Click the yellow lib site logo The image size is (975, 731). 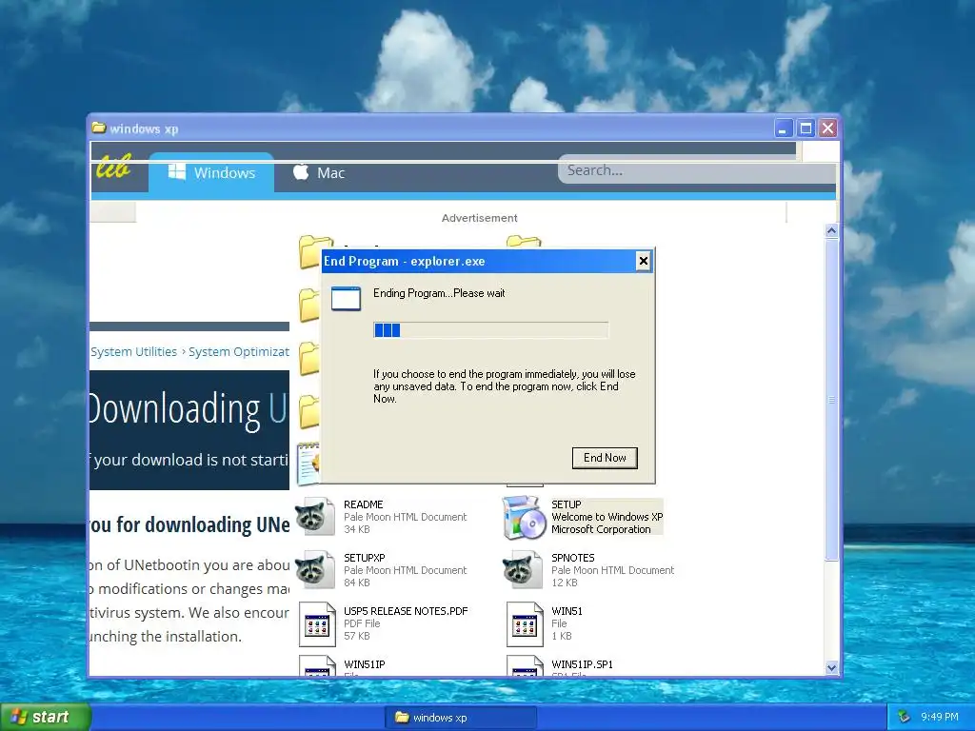click(x=113, y=167)
